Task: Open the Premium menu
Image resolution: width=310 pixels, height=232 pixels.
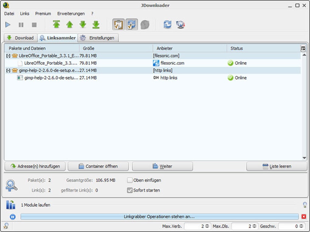Action: [x=43, y=14]
